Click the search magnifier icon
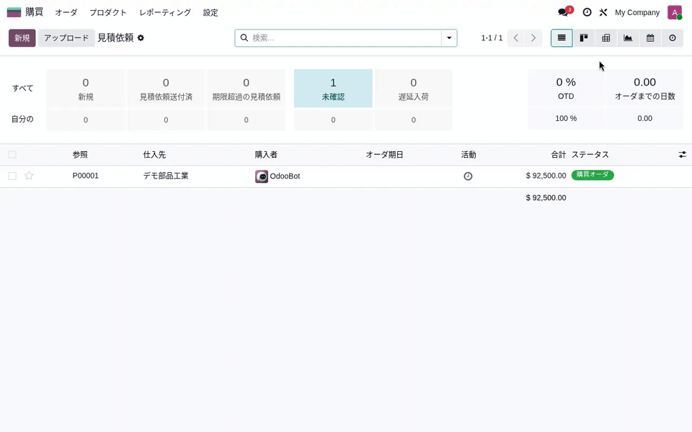This screenshot has height=432, width=692. [244, 38]
